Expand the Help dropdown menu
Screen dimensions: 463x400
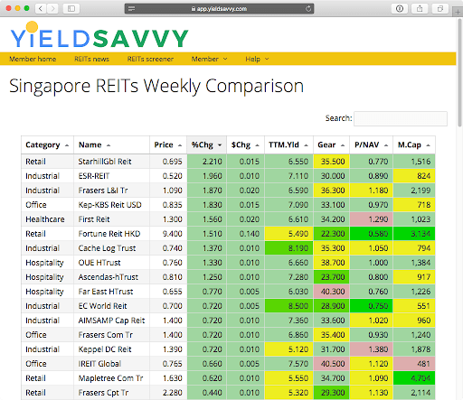coord(257,59)
